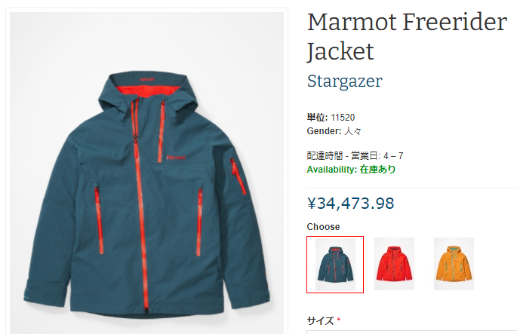
Task: Click the sleeve zipper pocket on the jacket
Action: pos(238,176)
